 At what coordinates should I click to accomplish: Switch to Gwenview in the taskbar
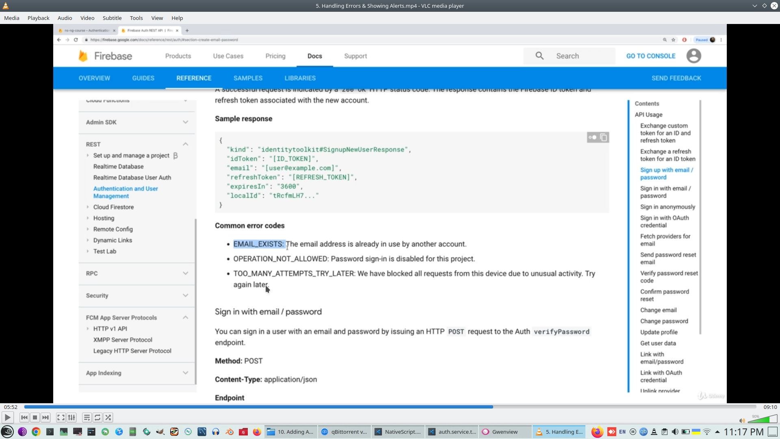point(505,432)
